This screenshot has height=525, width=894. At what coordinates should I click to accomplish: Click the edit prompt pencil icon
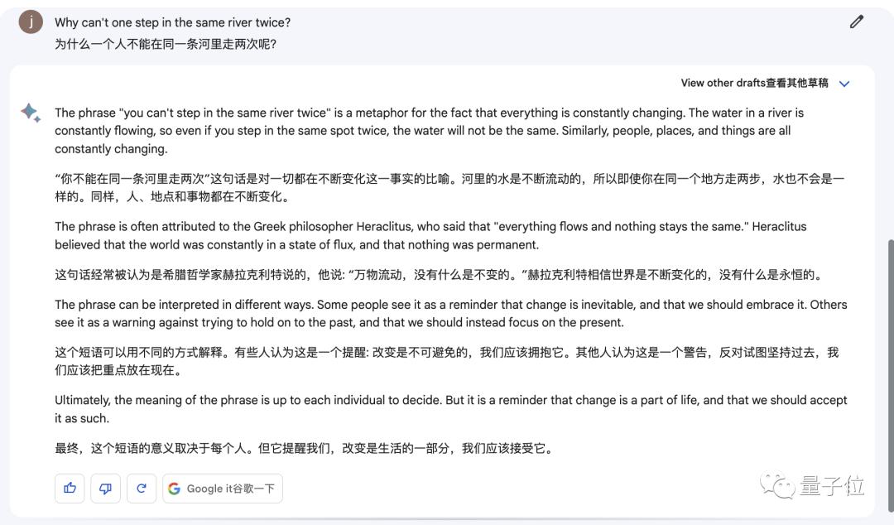click(x=856, y=22)
